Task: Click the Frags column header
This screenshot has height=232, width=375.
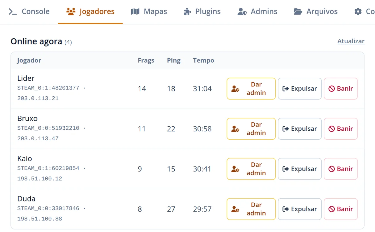Action: coord(146,60)
